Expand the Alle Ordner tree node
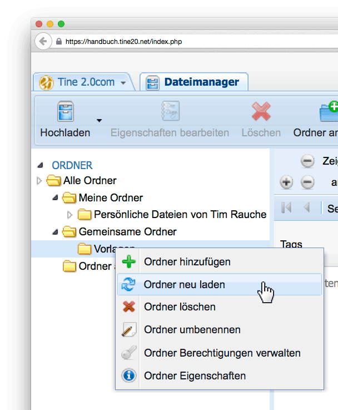 click(39, 181)
